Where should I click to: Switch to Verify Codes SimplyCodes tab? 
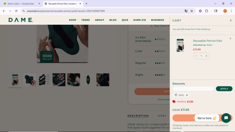[x=21, y=4]
